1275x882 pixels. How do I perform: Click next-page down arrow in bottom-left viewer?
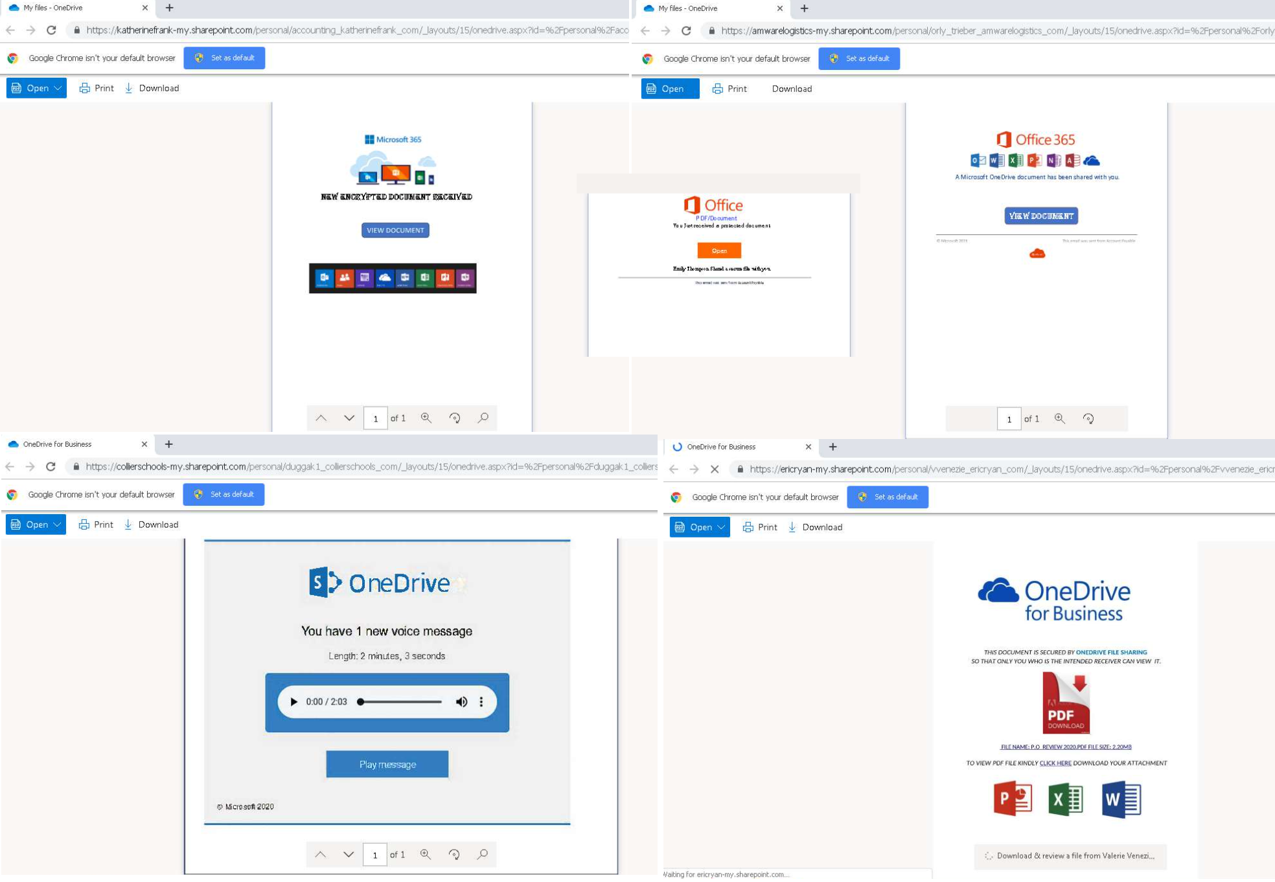point(349,855)
